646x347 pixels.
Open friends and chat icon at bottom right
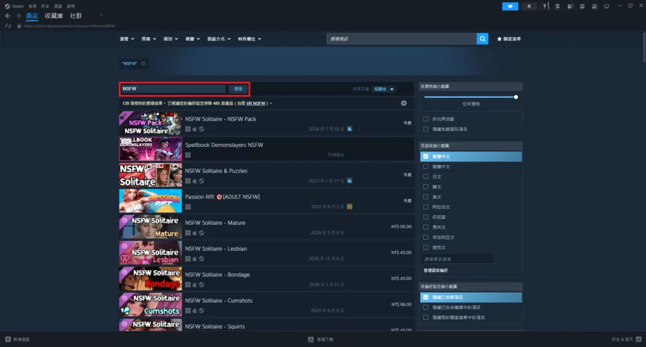(x=638, y=339)
